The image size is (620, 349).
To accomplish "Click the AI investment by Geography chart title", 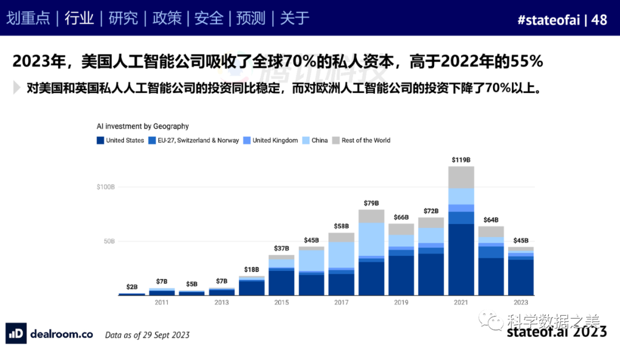I will [142, 126].
